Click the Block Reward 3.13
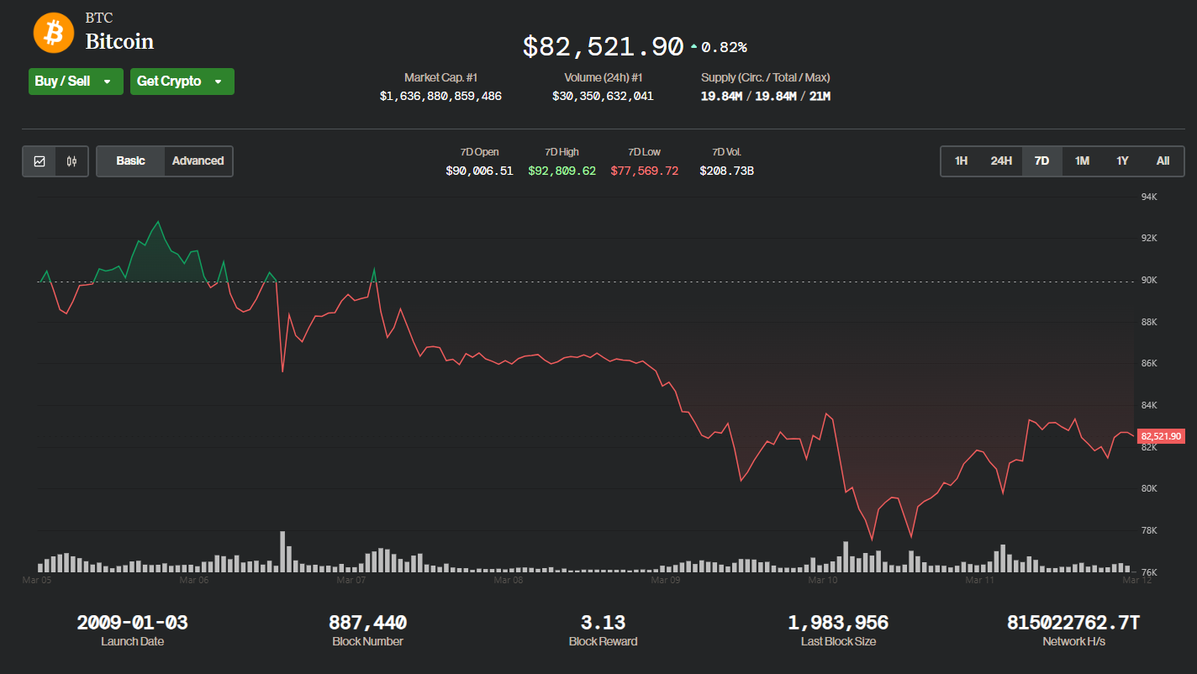Screen dimensions: 1197x674 603,623
